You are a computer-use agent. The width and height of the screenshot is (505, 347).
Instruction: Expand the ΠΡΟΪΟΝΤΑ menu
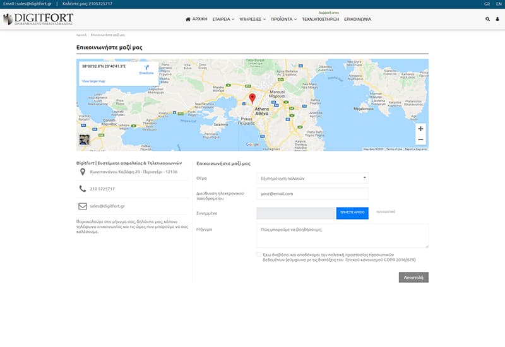[283, 20]
